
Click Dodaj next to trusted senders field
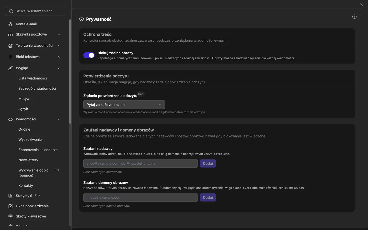click(x=208, y=164)
